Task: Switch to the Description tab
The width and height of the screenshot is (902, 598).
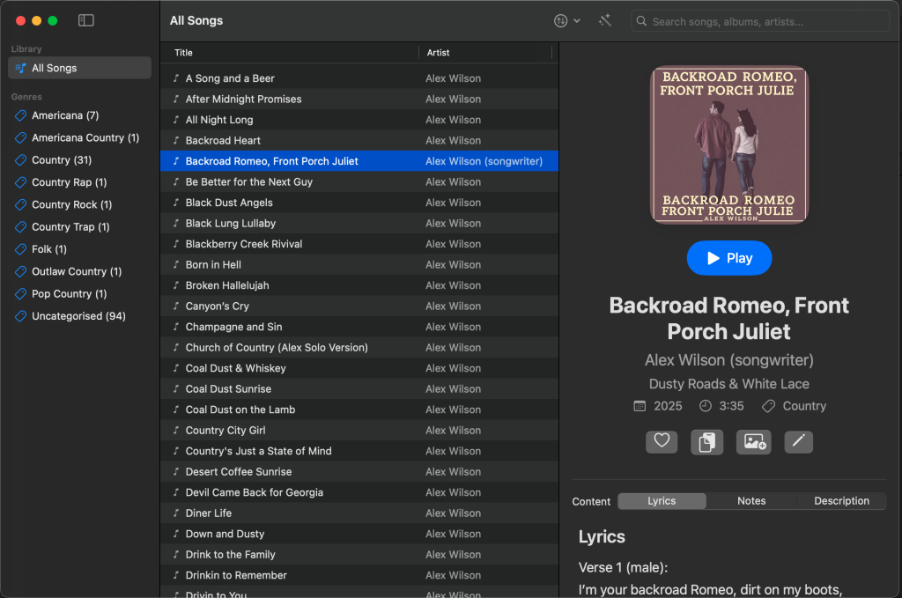Action: click(x=841, y=501)
